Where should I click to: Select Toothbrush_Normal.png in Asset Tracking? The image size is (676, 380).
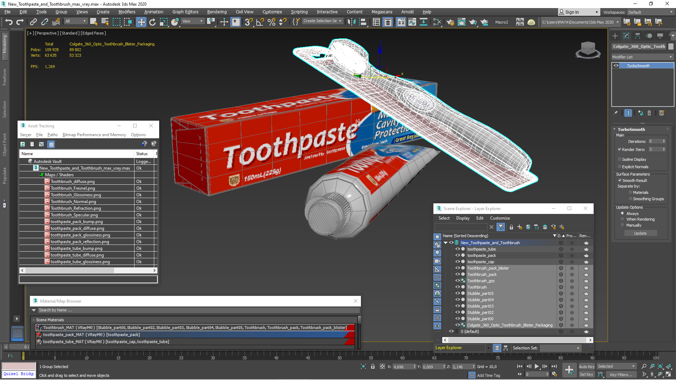pos(73,202)
